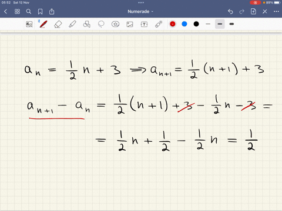Undo the last stroke
Screen dimensions: 282x211
coord(230,12)
